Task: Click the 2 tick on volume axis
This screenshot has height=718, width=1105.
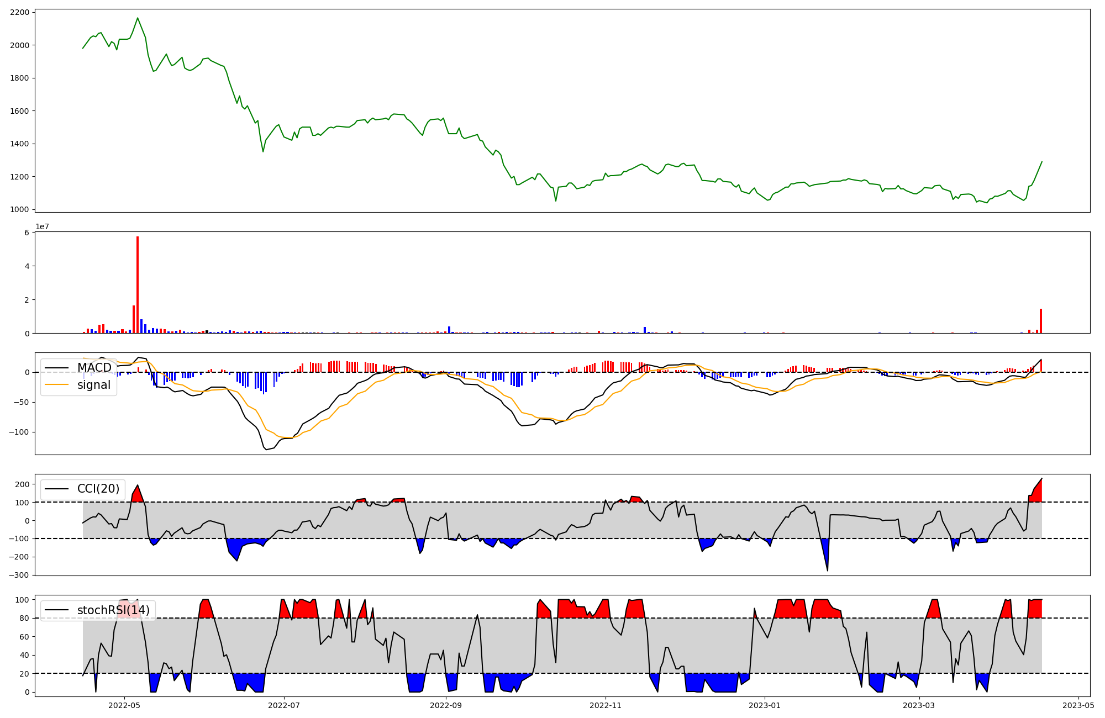Action: (27, 300)
